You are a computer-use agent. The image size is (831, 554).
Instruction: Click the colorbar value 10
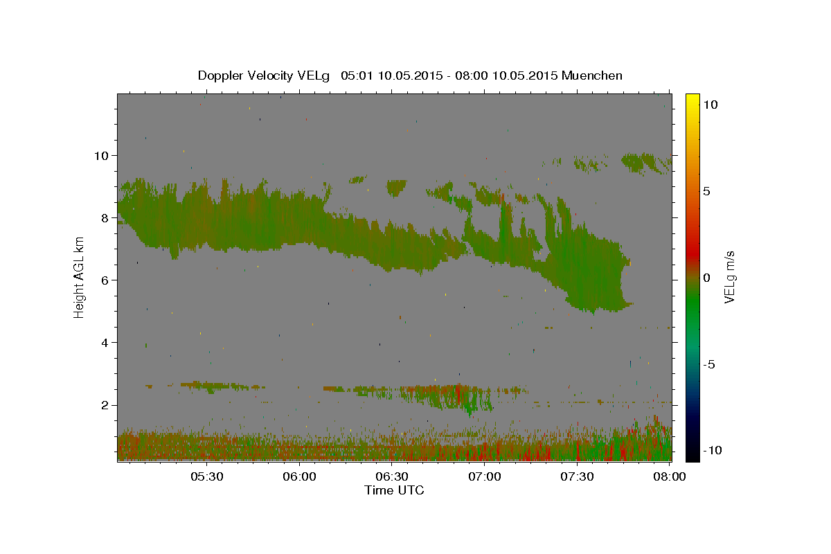pos(710,105)
